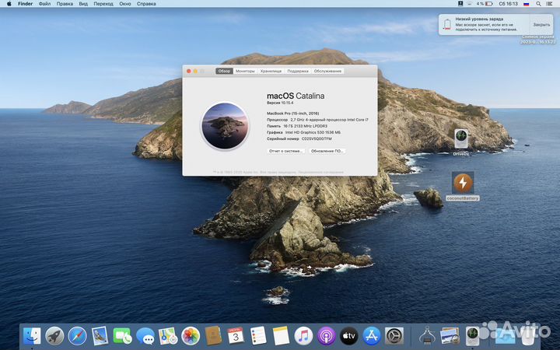Image resolution: width=560 pixels, height=350 pixels.
Task: Launch Launchpad from the Dock
Action: pyautogui.click(x=54, y=336)
